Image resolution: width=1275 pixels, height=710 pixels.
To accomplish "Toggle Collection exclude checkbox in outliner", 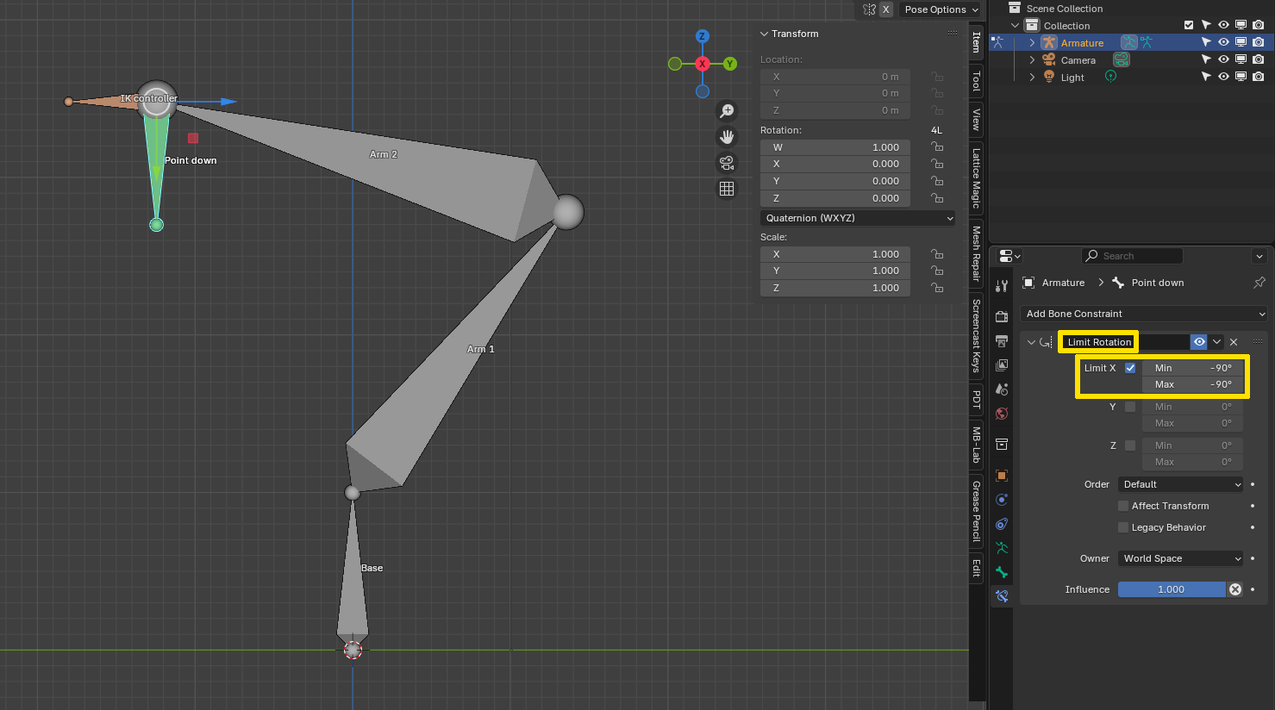I will click(x=1189, y=25).
